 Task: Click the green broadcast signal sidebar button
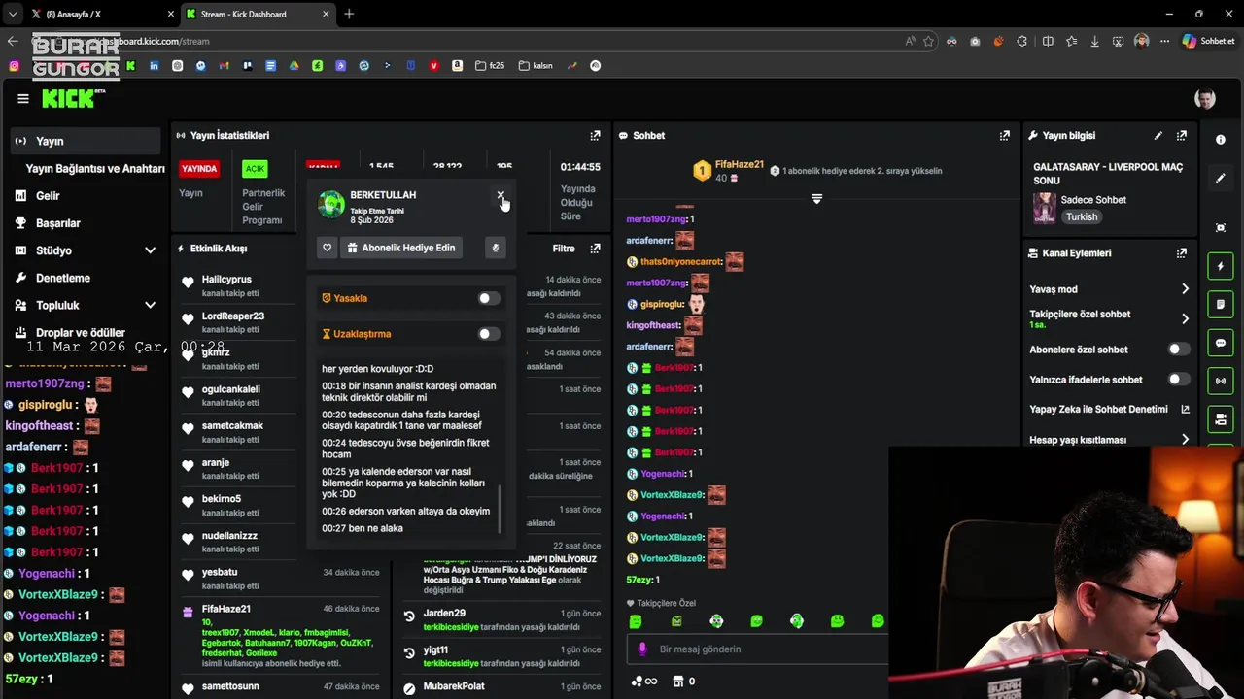click(1221, 381)
